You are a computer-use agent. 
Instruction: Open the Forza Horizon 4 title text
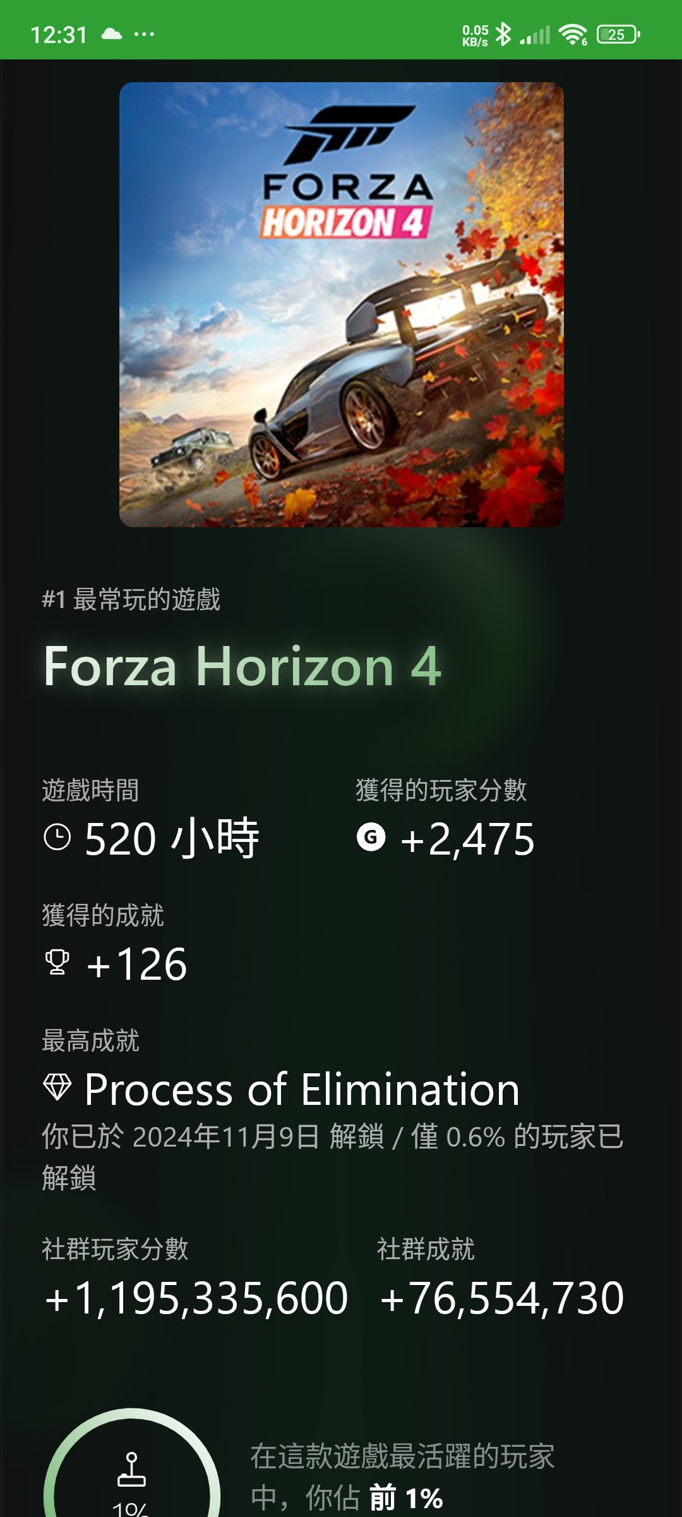pos(242,666)
